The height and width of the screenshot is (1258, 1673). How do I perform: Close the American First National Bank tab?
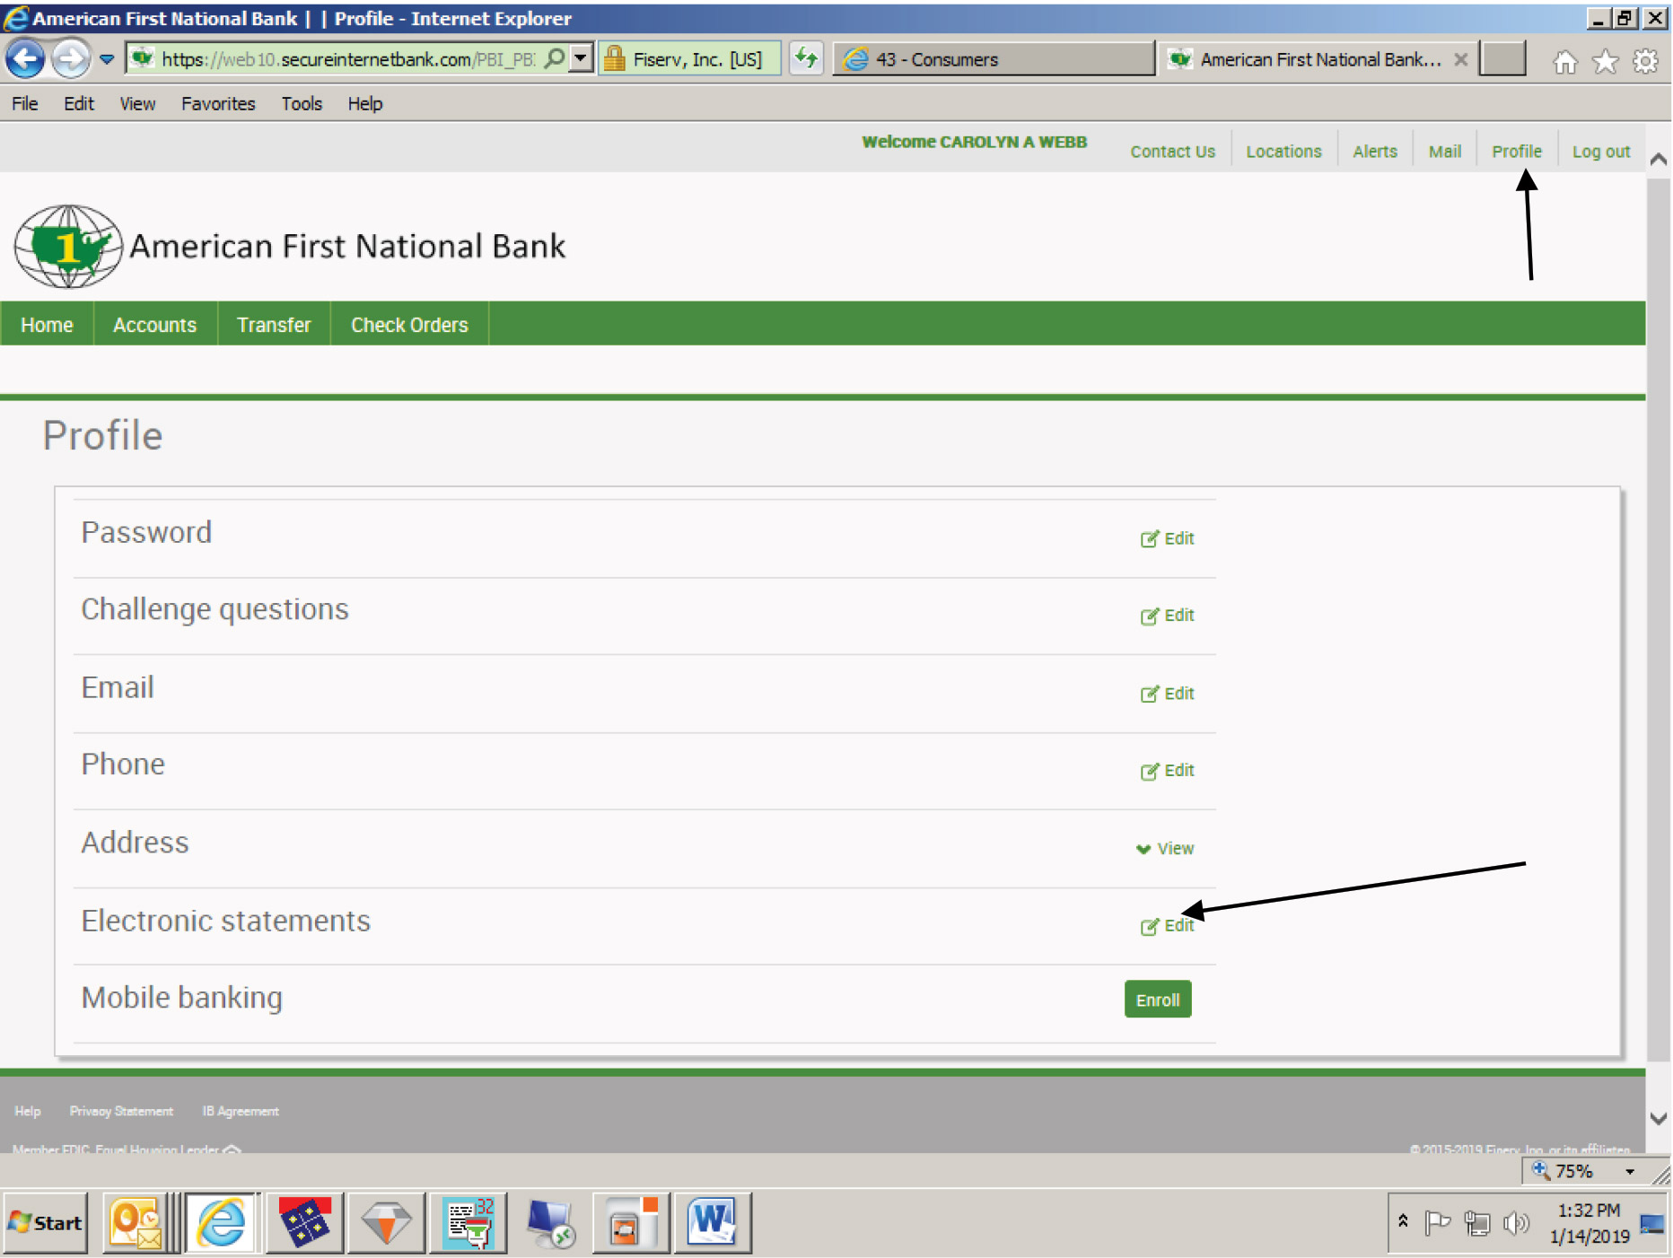pos(1461,59)
